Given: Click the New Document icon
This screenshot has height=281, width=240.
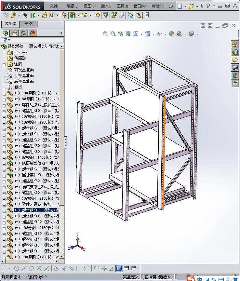Looking at the screenshot, I should click(180, 6).
